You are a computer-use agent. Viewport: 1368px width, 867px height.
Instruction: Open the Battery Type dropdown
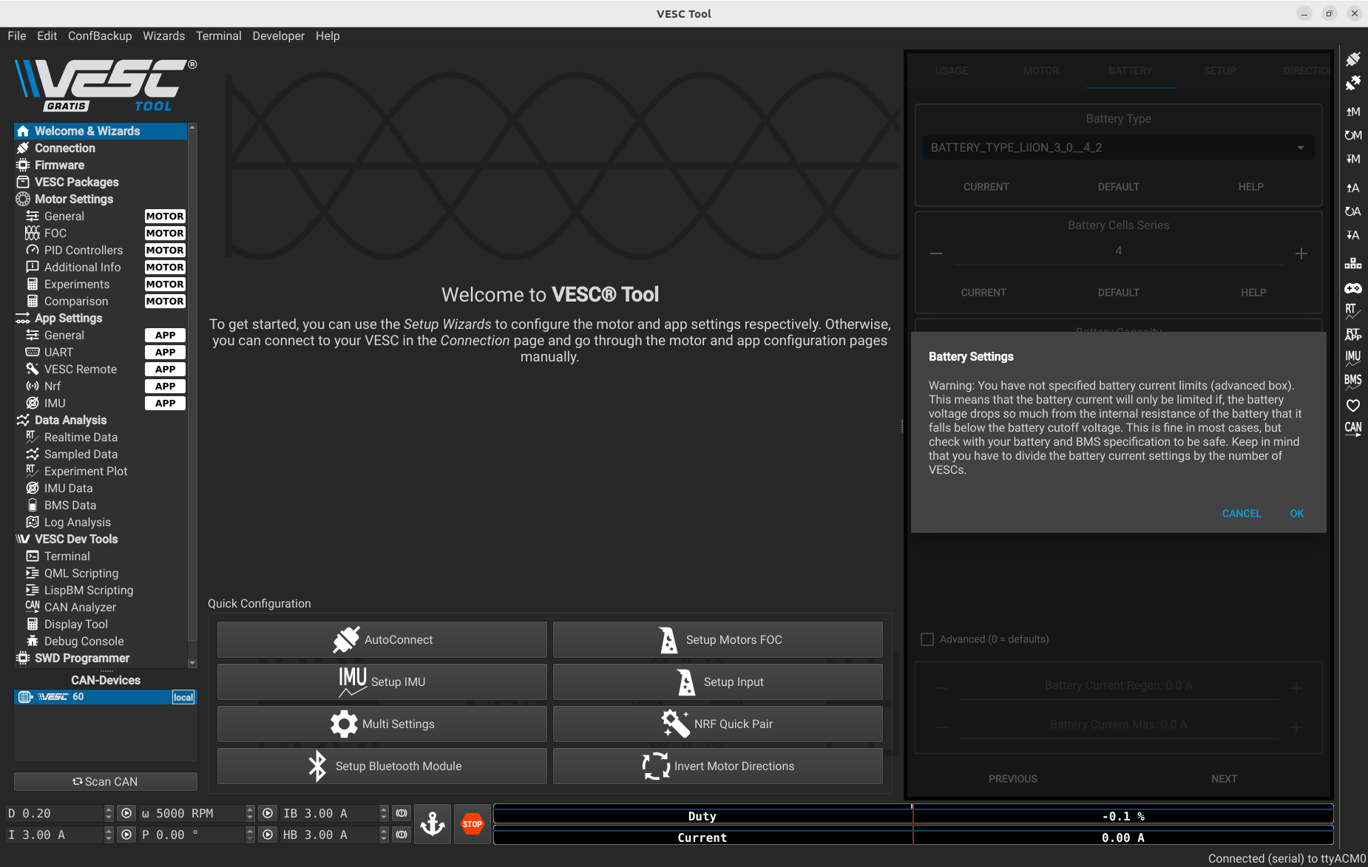(x=1118, y=147)
